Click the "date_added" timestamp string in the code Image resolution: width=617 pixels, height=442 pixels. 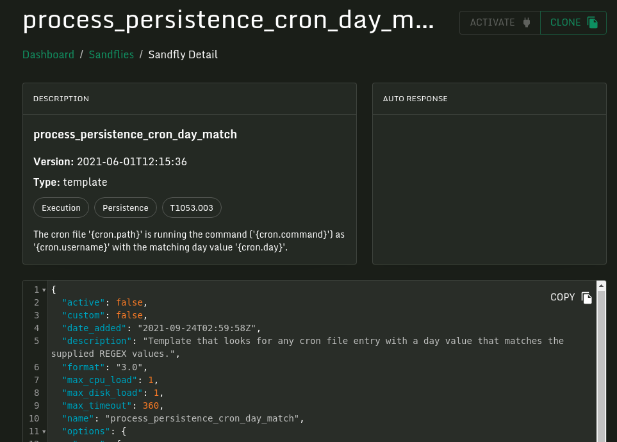[197, 328]
